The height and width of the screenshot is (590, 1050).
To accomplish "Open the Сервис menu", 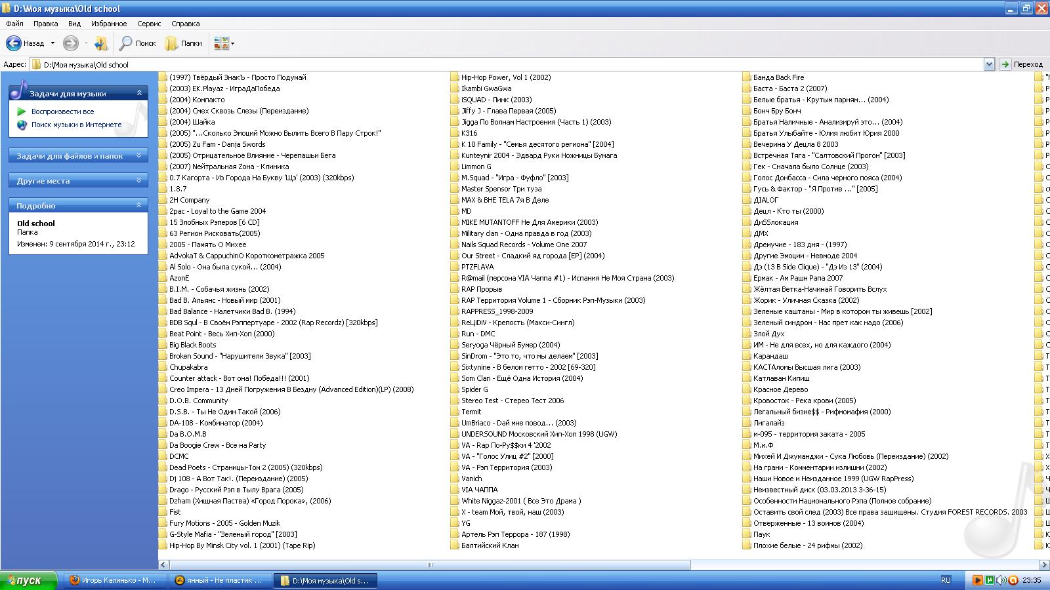I will tap(149, 24).
